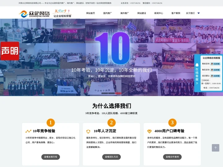Click the 河南众企网络科技有限公司 intro text in the top bar

65,3
